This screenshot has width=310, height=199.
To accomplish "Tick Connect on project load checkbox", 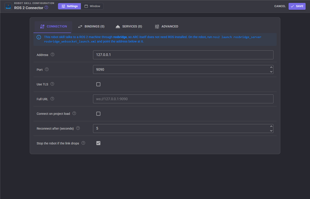I will [98, 114].
